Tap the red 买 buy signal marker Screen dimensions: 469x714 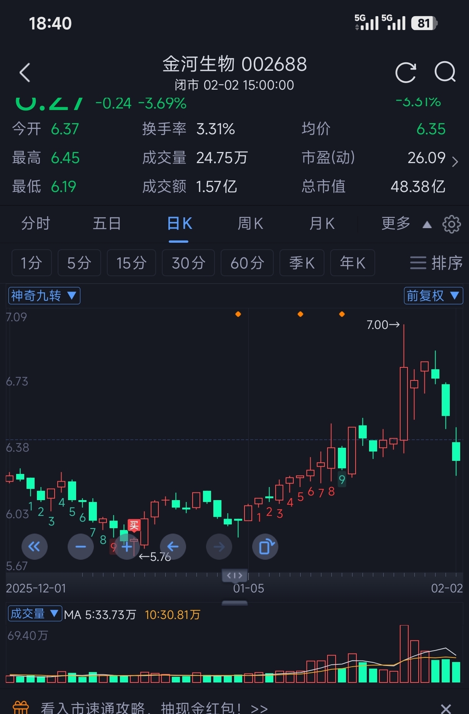(x=134, y=525)
